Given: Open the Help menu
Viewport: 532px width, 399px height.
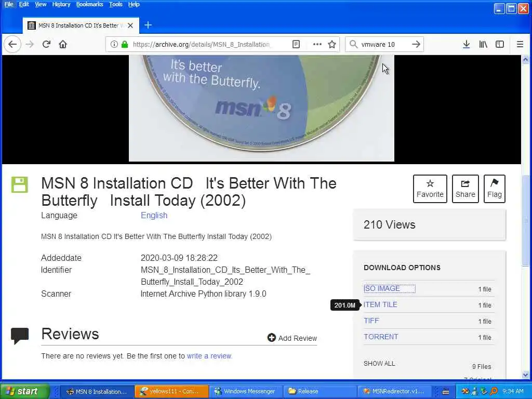Looking at the screenshot, I should tap(134, 4).
